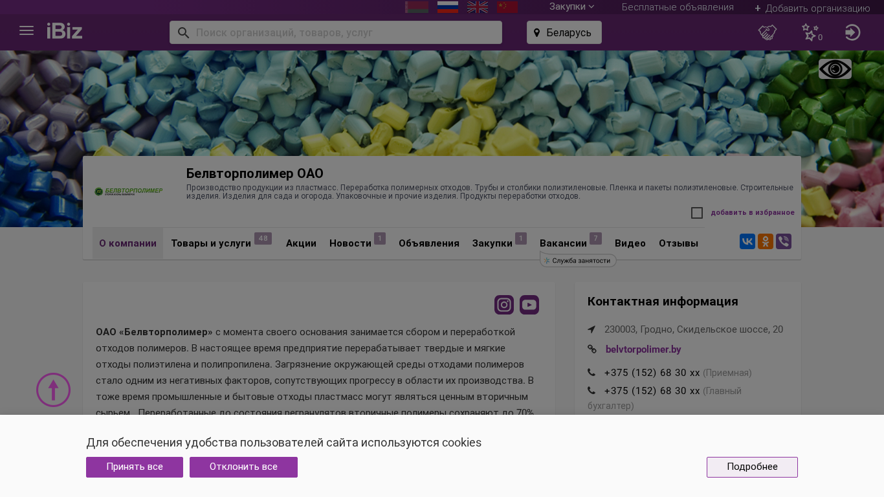Screen dimensions: 884x497
Task: Check the 'добавить в избранное' checkbox
Action: click(x=697, y=213)
